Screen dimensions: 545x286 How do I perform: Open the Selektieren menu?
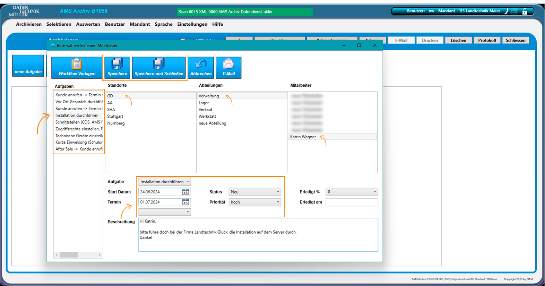[59, 24]
